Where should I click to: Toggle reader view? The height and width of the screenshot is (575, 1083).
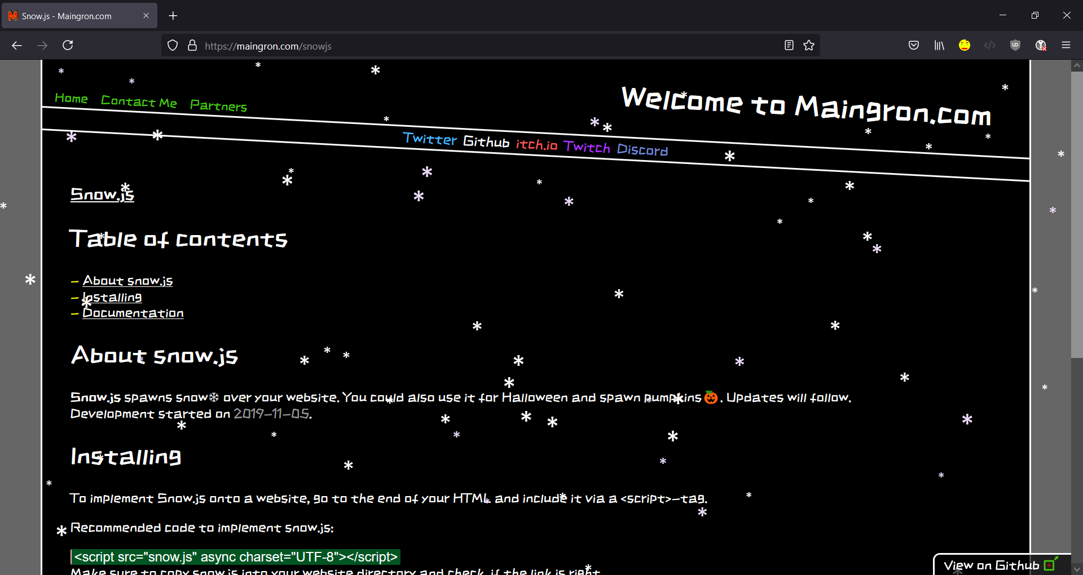tap(789, 46)
